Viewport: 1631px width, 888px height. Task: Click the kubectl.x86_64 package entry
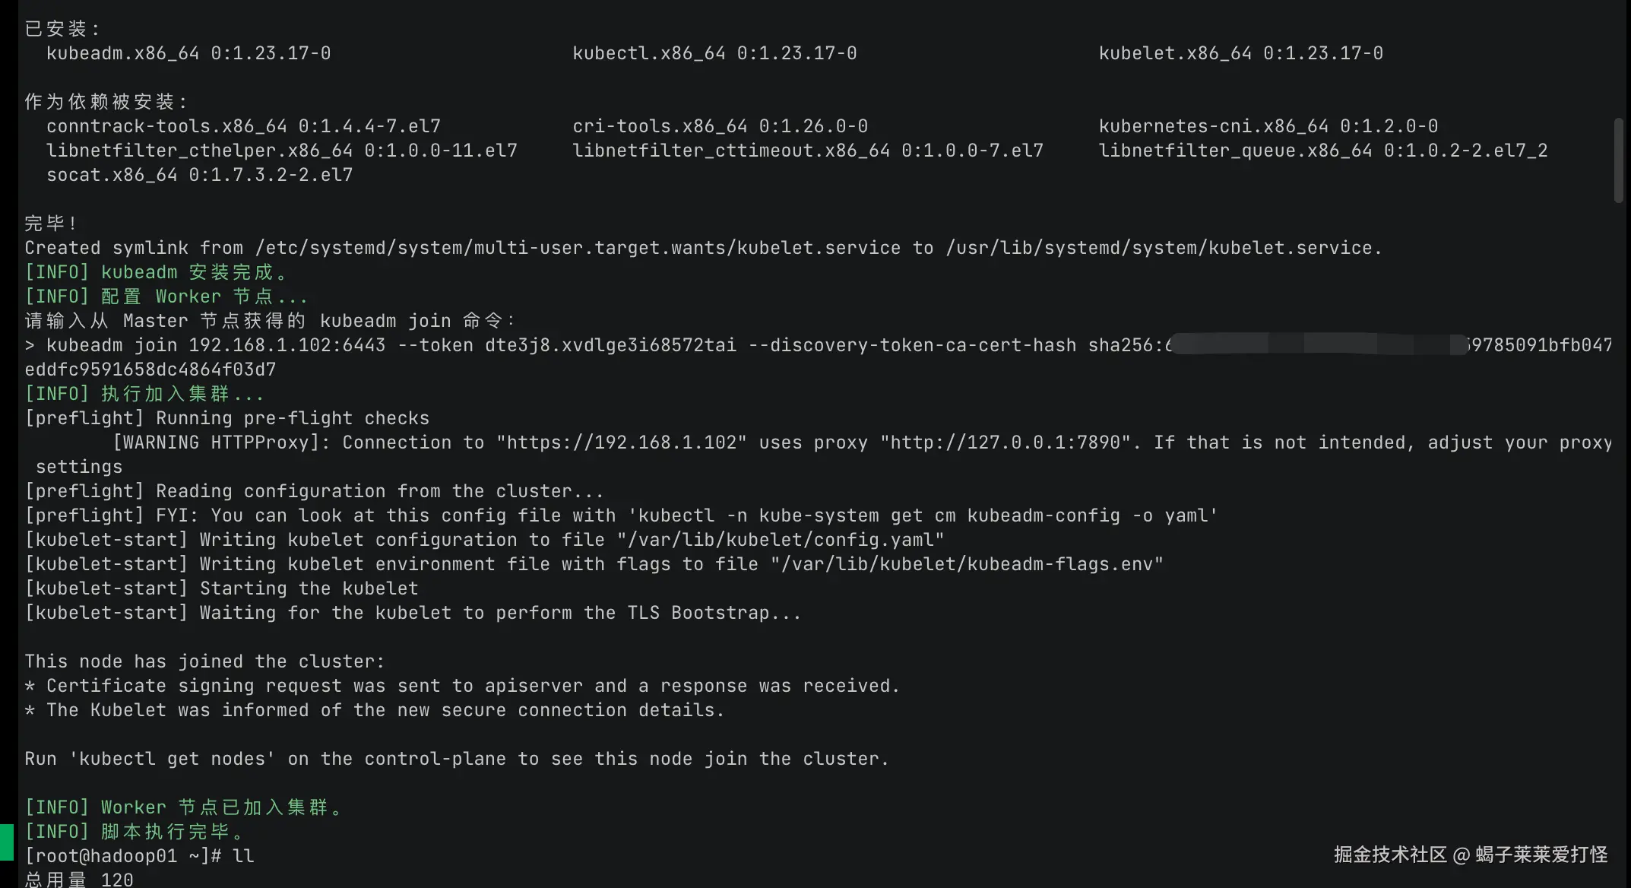649,53
